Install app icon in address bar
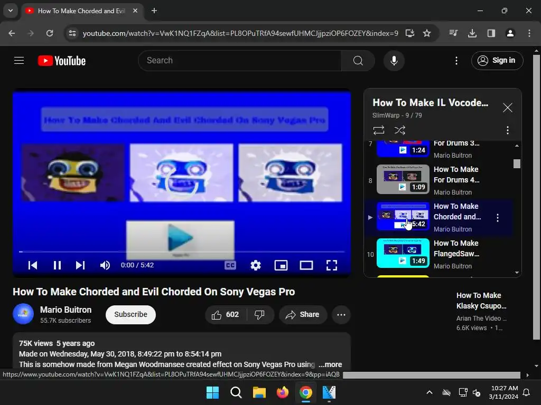This screenshot has height=405, width=541. pyautogui.click(x=409, y=33)
